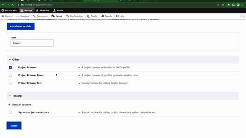This screenshot has height=138, width=246.
Task: Expand the Project Browser test description chevron
Action: [79, 83]
